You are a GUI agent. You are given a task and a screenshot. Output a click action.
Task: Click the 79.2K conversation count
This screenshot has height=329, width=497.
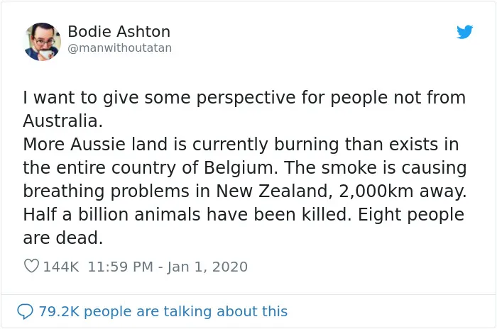point(59,311)
